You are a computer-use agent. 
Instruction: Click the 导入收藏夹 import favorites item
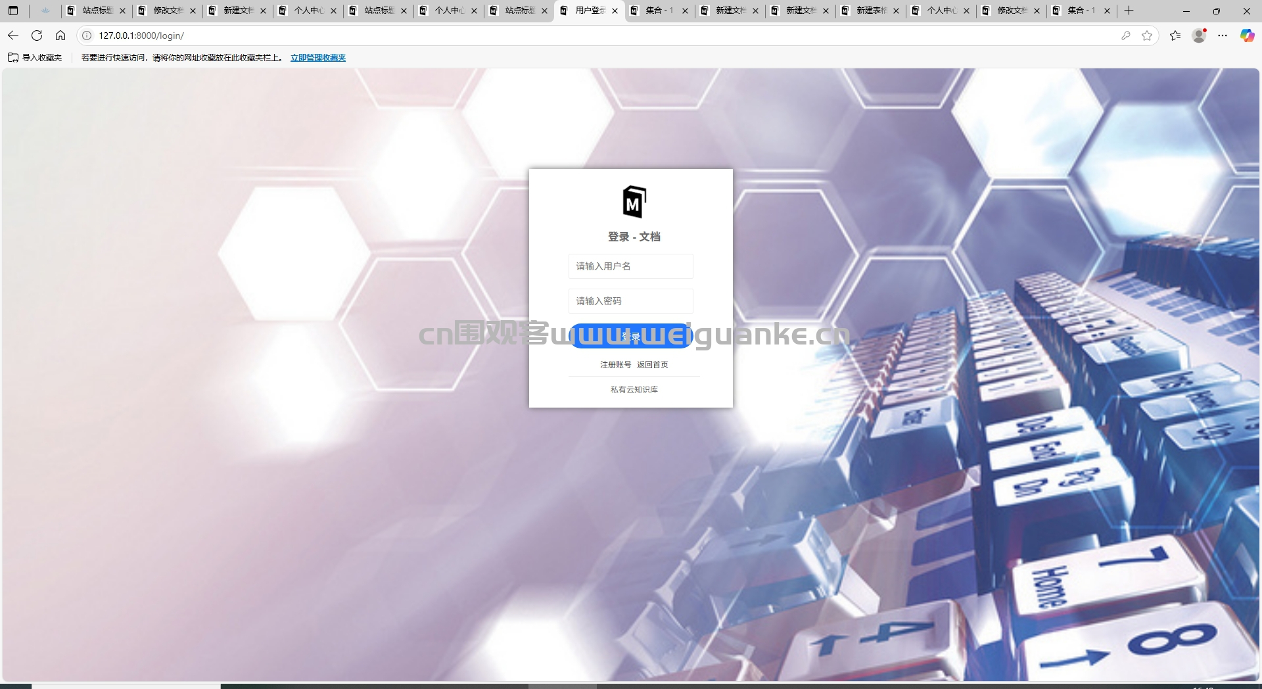[35, 58]
